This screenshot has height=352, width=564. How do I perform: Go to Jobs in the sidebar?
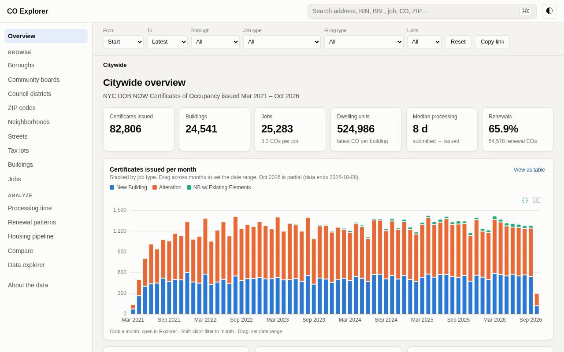point(46,179)
